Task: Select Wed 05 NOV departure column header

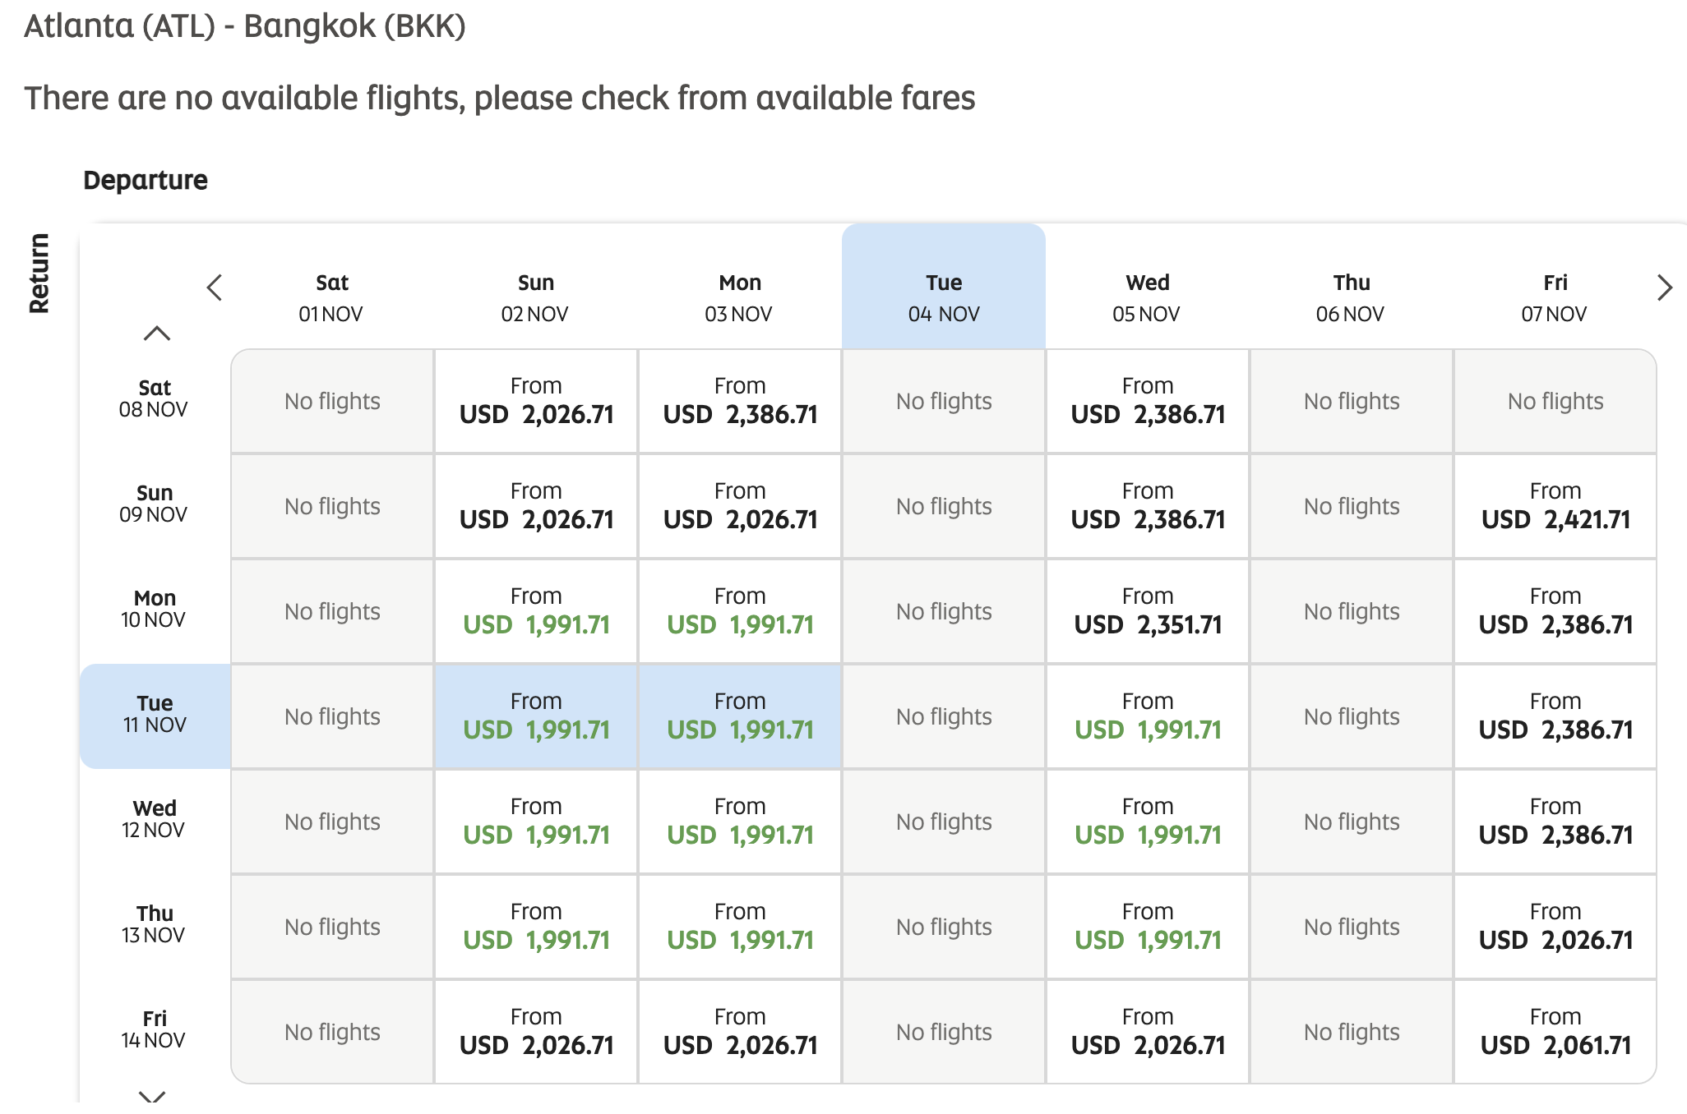Action: pyautogui.click(x=1147, y=297)
